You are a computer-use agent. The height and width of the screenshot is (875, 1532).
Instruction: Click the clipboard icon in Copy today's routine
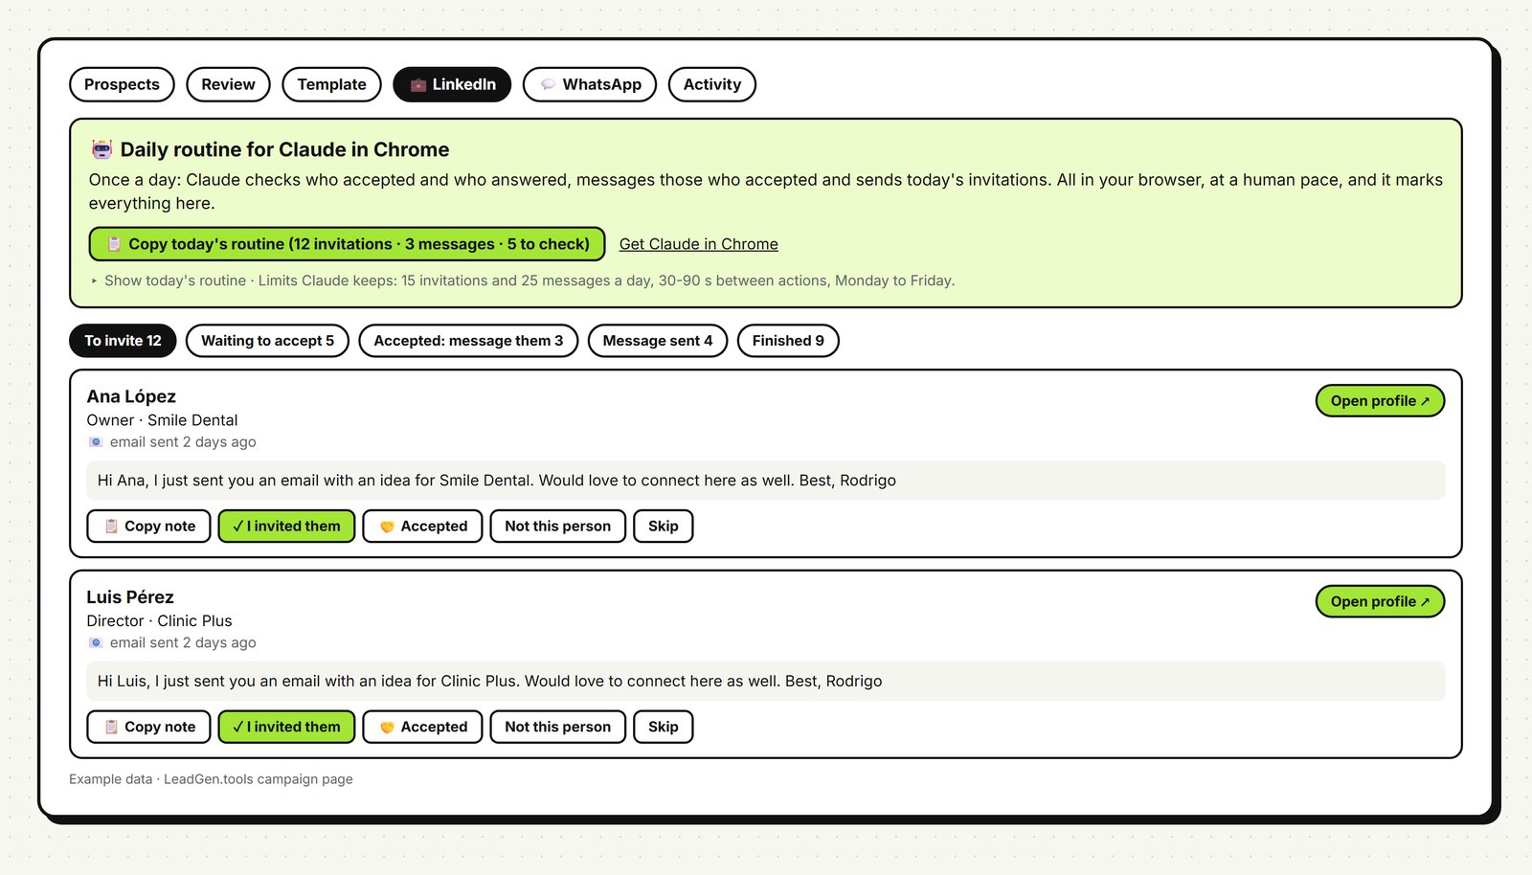pos(114,244)
